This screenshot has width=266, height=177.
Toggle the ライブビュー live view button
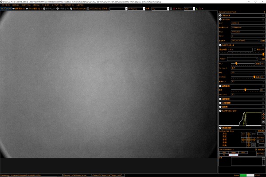tap(6, 8)
